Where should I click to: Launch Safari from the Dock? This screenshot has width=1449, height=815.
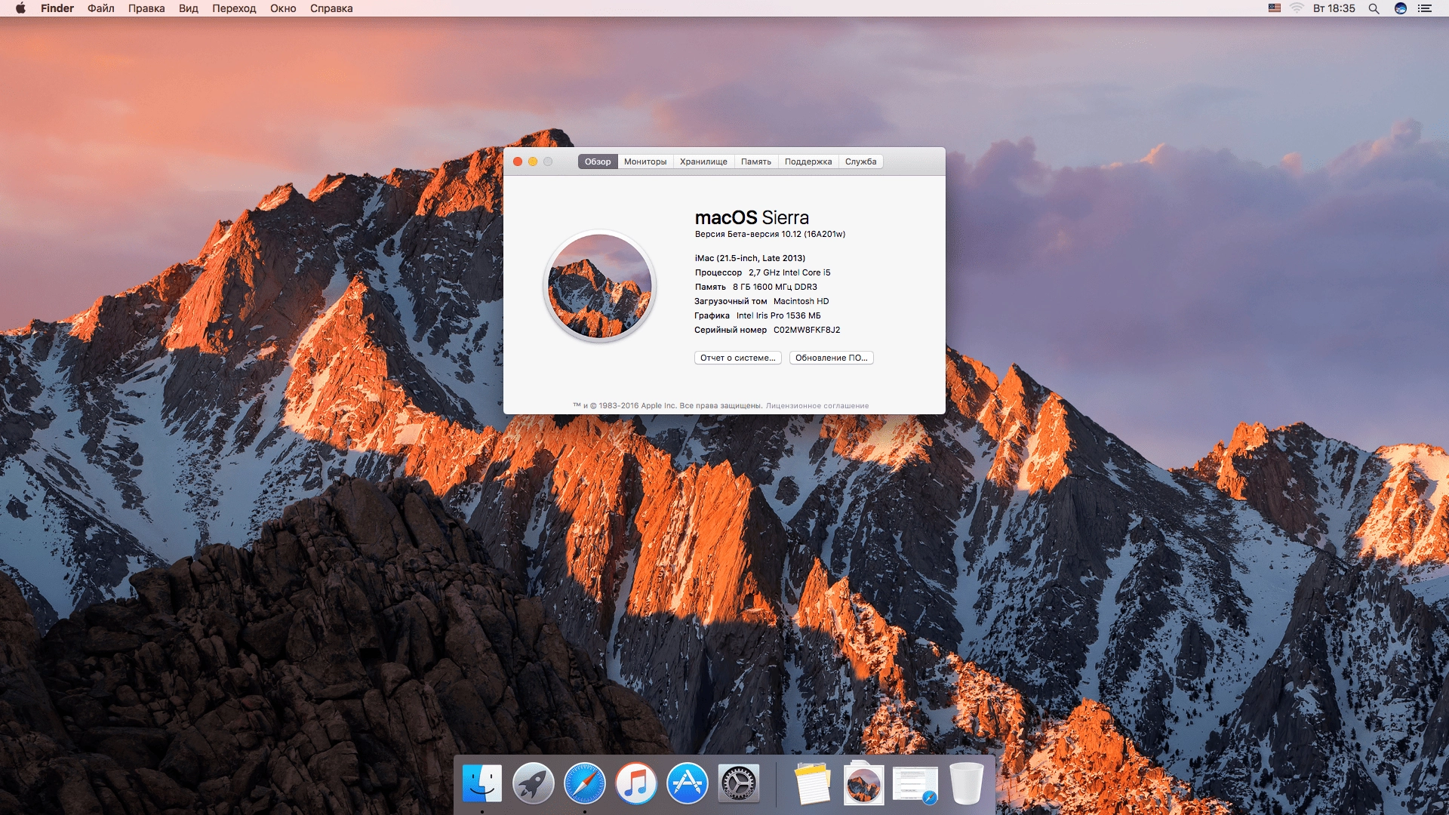[584, 783]
